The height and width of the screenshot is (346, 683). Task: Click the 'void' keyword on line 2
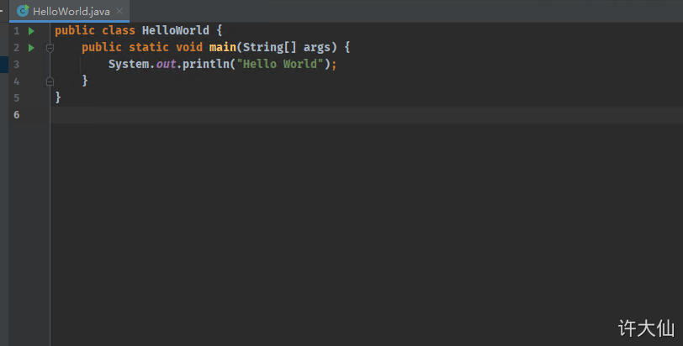pos(189,47)
